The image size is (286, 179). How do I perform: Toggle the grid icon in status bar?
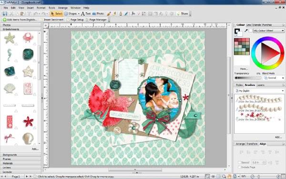click(x=218, y=177)
